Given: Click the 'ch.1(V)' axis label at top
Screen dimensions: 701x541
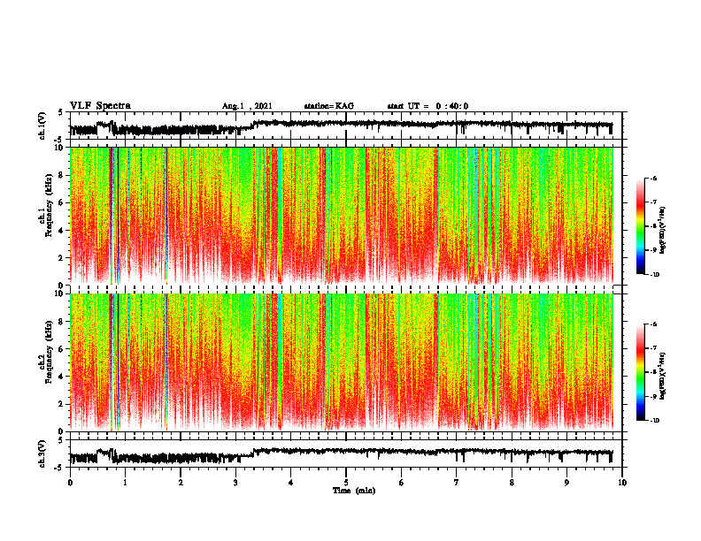Looking at the screenshot, I should [x=42, y=126].
